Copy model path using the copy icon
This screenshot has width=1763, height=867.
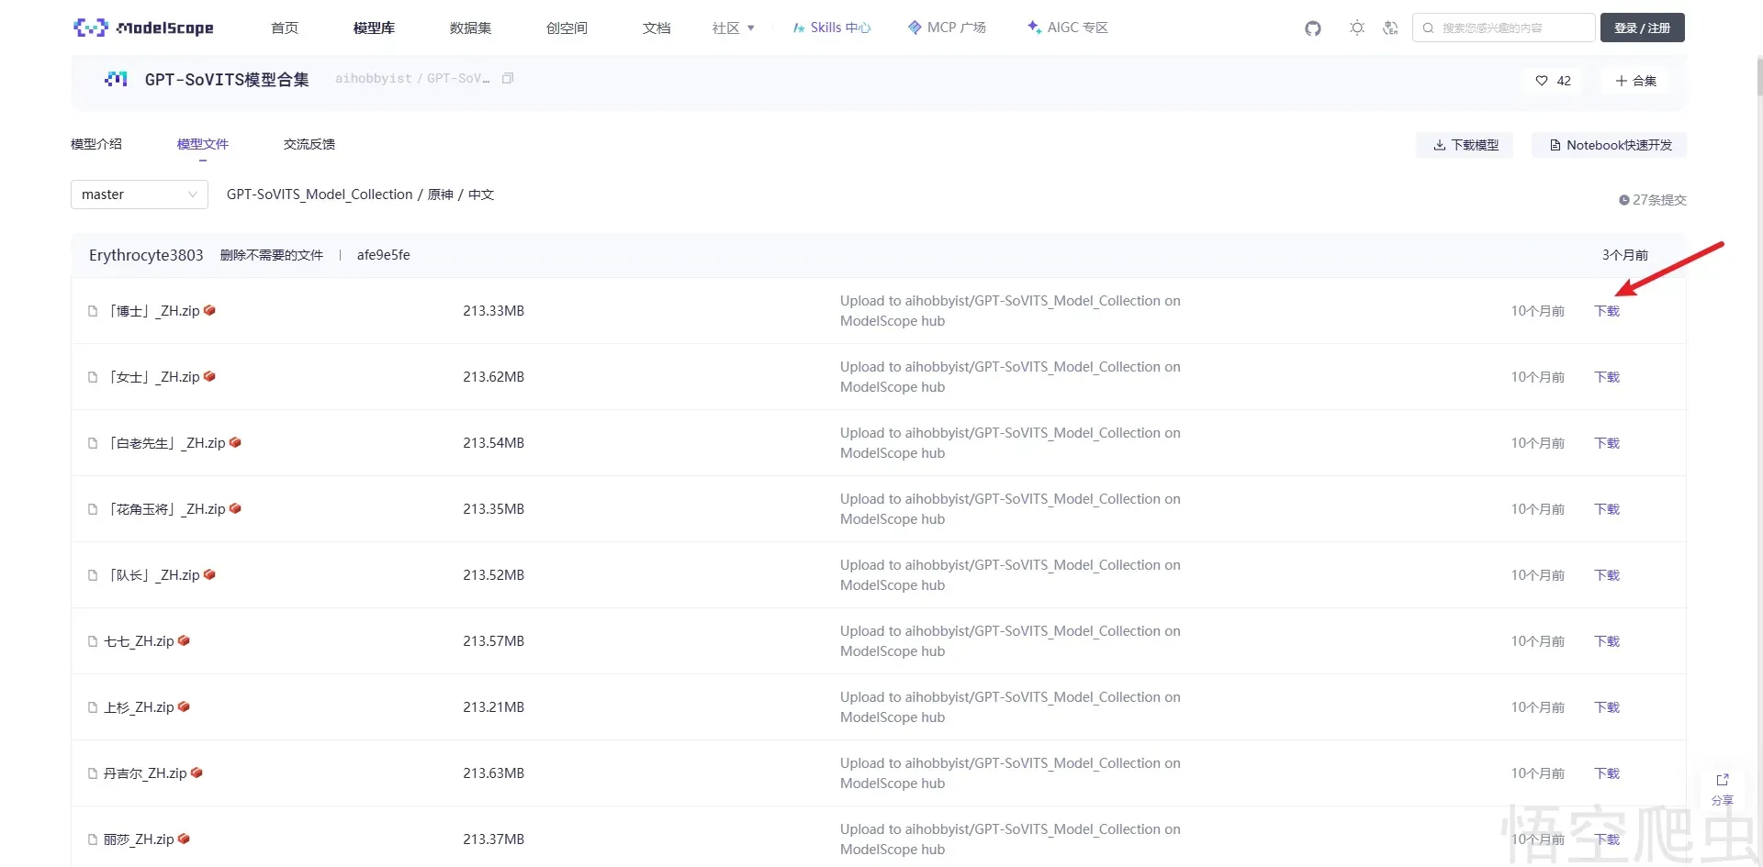click(508, 79)
